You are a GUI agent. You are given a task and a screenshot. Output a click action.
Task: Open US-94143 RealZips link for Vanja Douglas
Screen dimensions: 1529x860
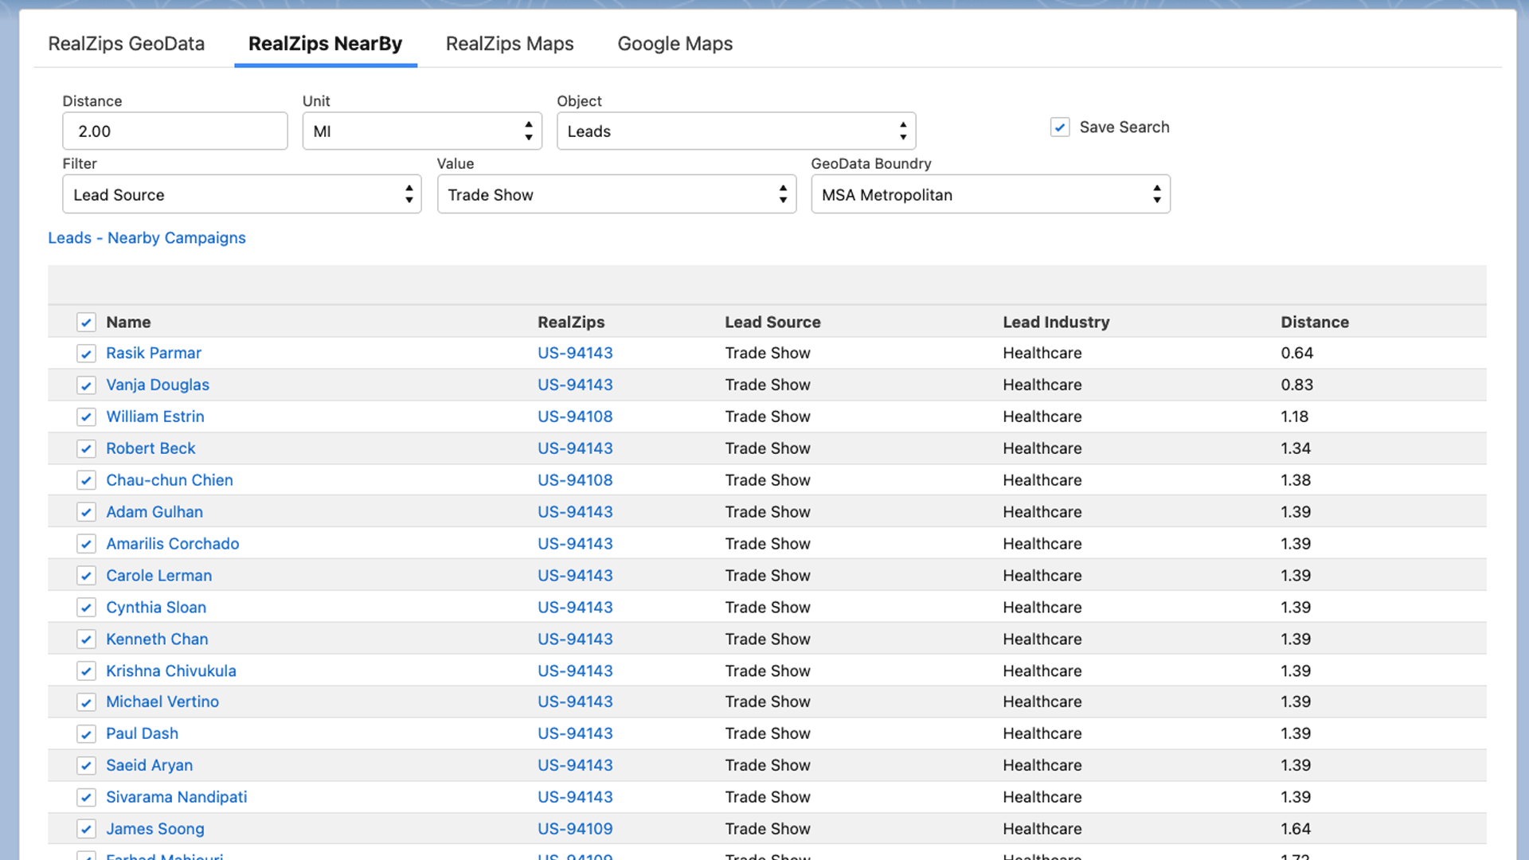click(575, 385)
